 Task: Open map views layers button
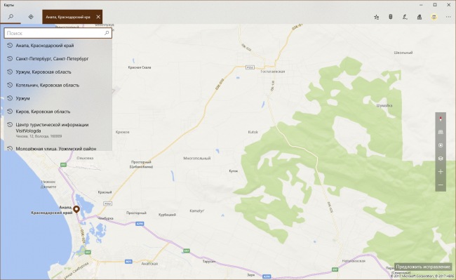[441, 159]
